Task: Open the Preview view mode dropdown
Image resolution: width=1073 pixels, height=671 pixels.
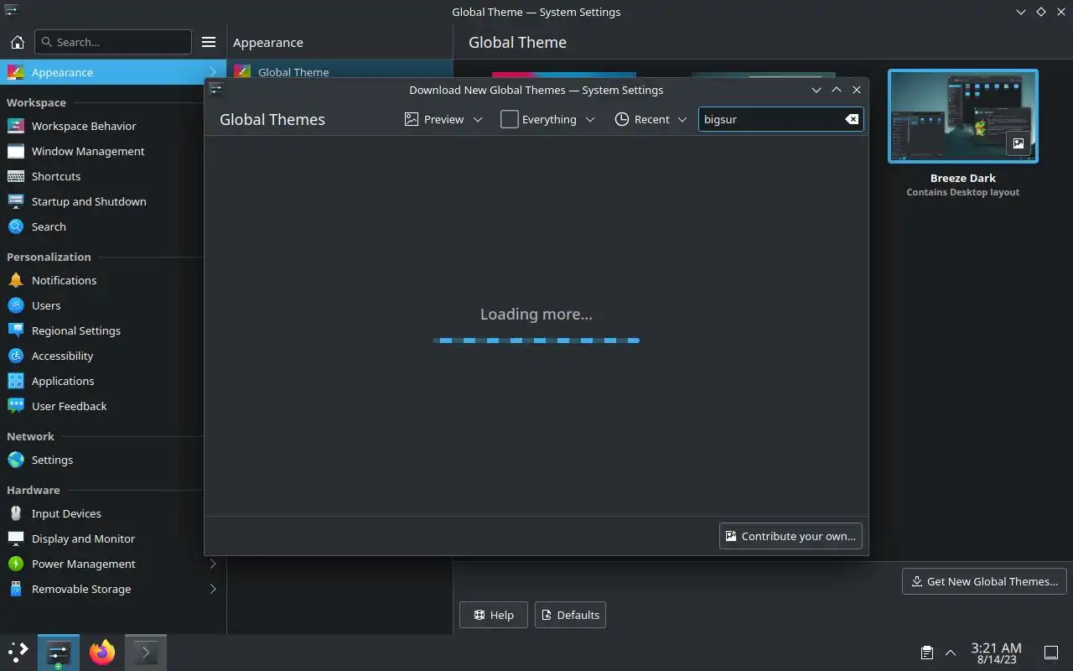Action: 443,119
